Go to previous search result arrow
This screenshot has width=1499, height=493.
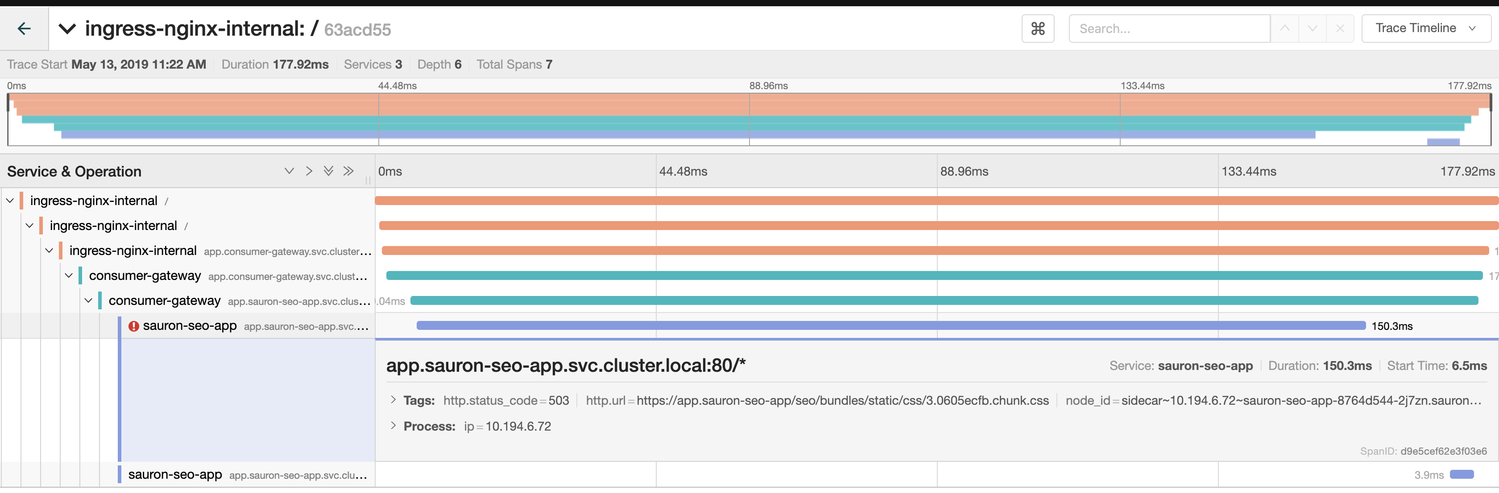coord(1284,29)
